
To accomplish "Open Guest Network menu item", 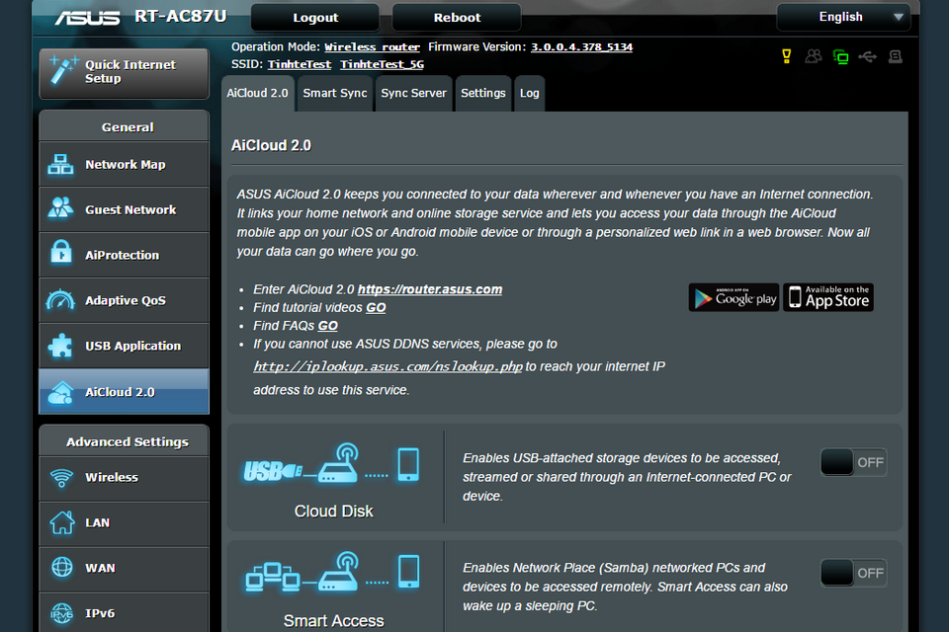I will tap(125, 210).
